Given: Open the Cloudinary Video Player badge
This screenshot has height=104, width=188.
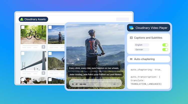Looking at the screenshot, I should coord(149,28).
